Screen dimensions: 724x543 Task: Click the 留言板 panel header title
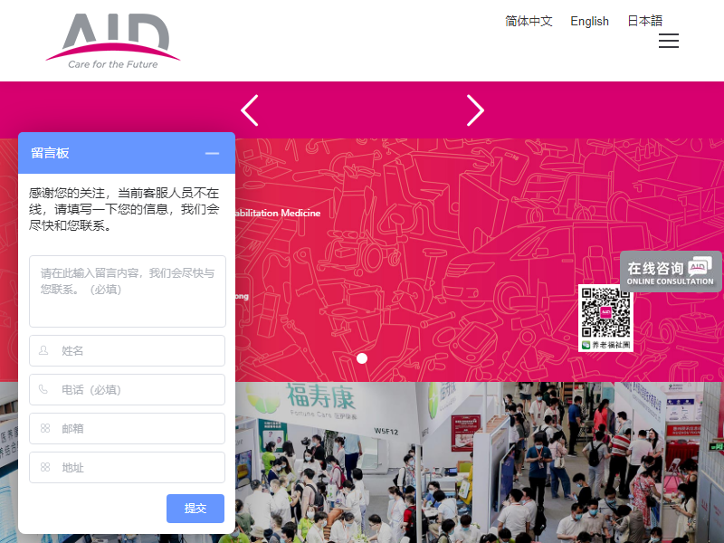[51, 153]
